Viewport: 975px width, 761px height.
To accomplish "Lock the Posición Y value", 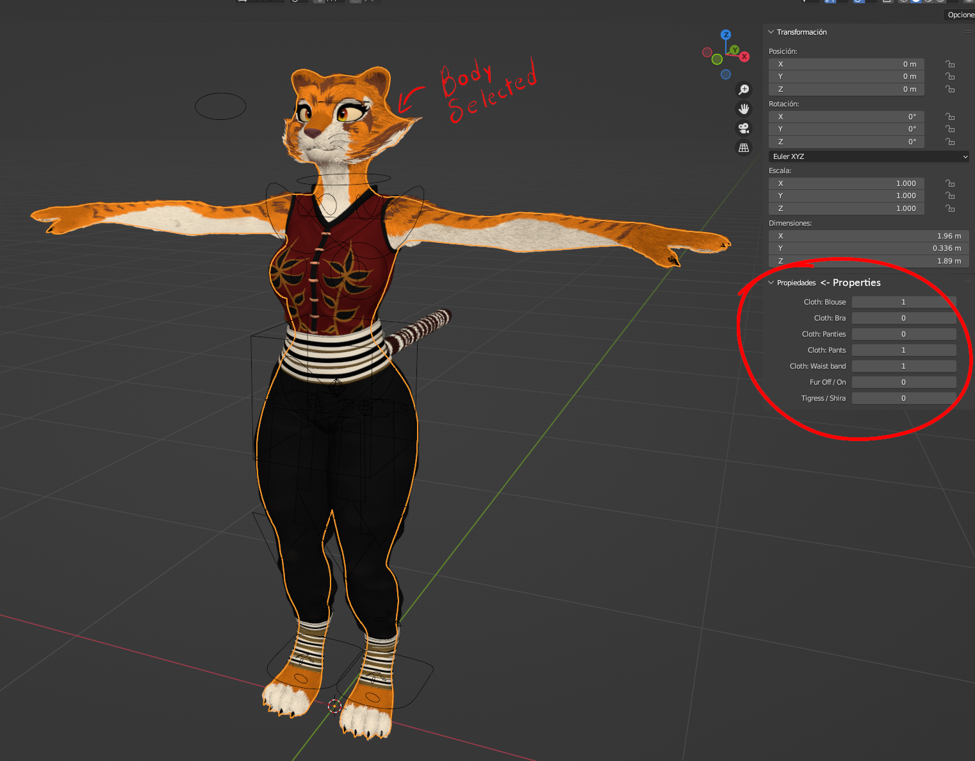I will 950,76.
